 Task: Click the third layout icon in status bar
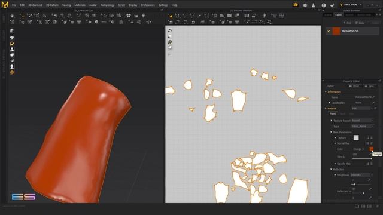coord(369,206)
